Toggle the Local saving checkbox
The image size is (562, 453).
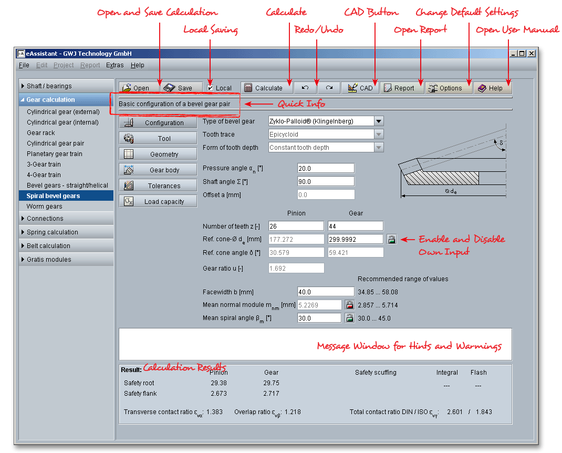[211, 88]
